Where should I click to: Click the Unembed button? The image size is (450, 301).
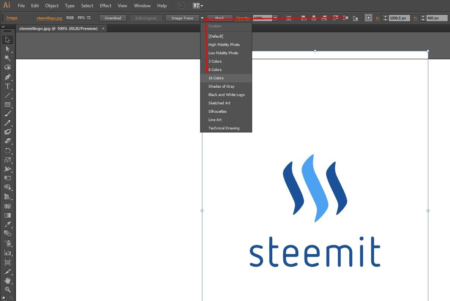[113, 17]
